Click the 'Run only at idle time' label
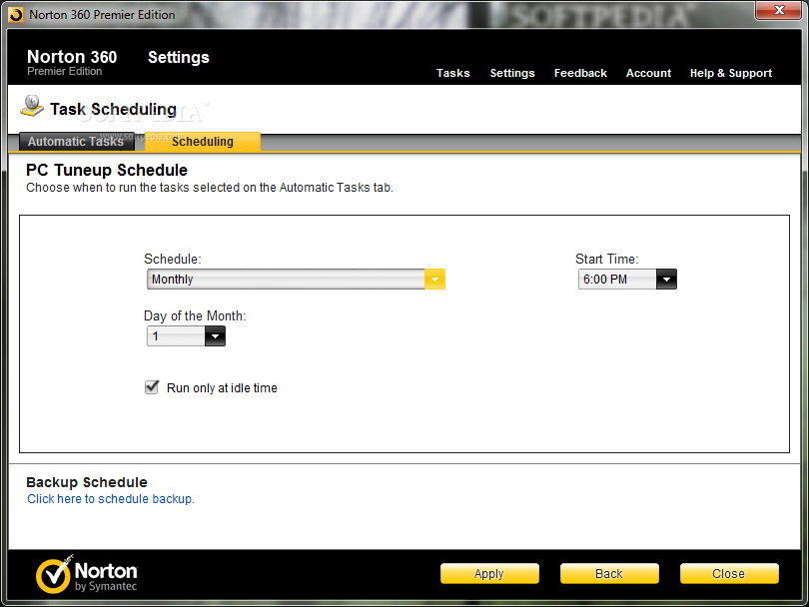 pyautogui.click(x=222, y=387)
